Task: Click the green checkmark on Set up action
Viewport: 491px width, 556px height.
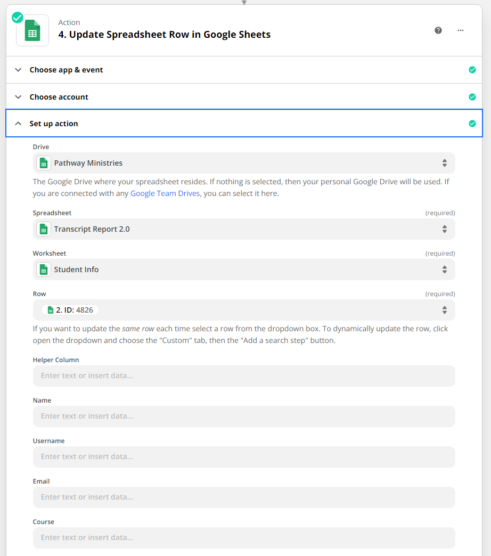Action: pyautogui.click(x=472, y=124)
